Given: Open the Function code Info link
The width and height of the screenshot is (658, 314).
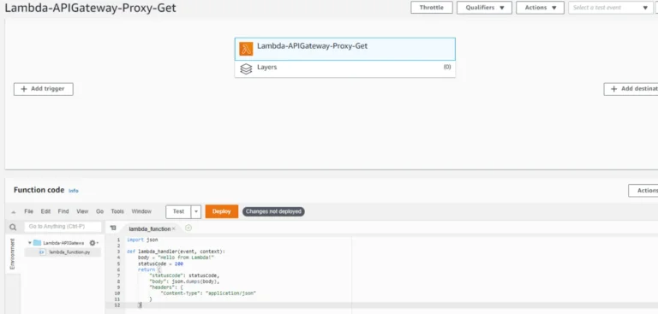Looking at the screenshot, I should 74,191.
